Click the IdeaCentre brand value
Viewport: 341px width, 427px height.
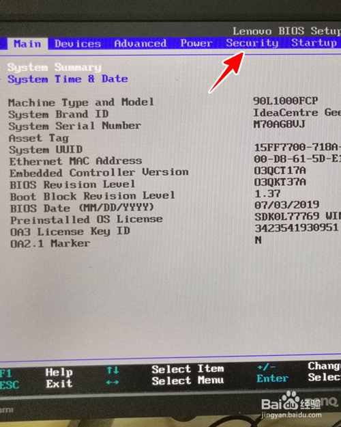[297, 113]
